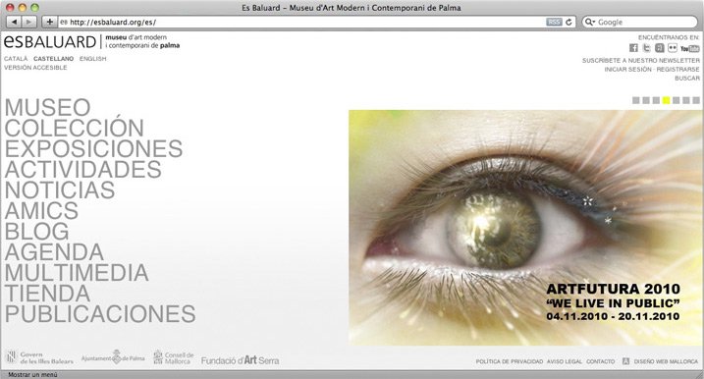Open the COLECCIÓN menu section
Viewport: 704px width, 379px height.
74,128
